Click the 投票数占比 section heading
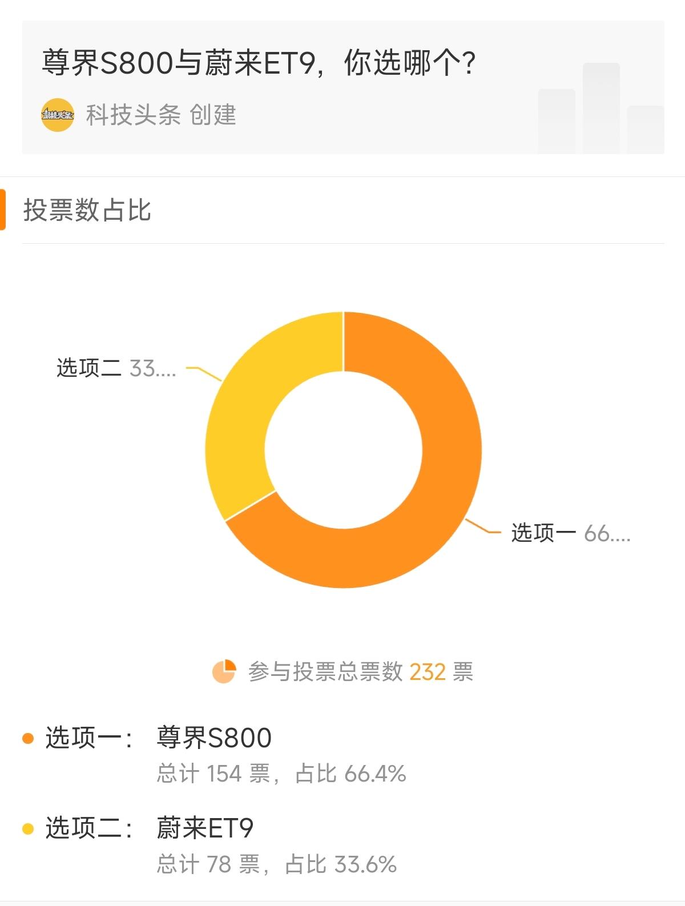This screenshot has width=685, height=906. pyautogui.click(x=87, y=210)
